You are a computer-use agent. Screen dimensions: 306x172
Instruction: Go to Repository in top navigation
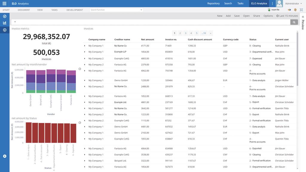click(x=213, y=4)
